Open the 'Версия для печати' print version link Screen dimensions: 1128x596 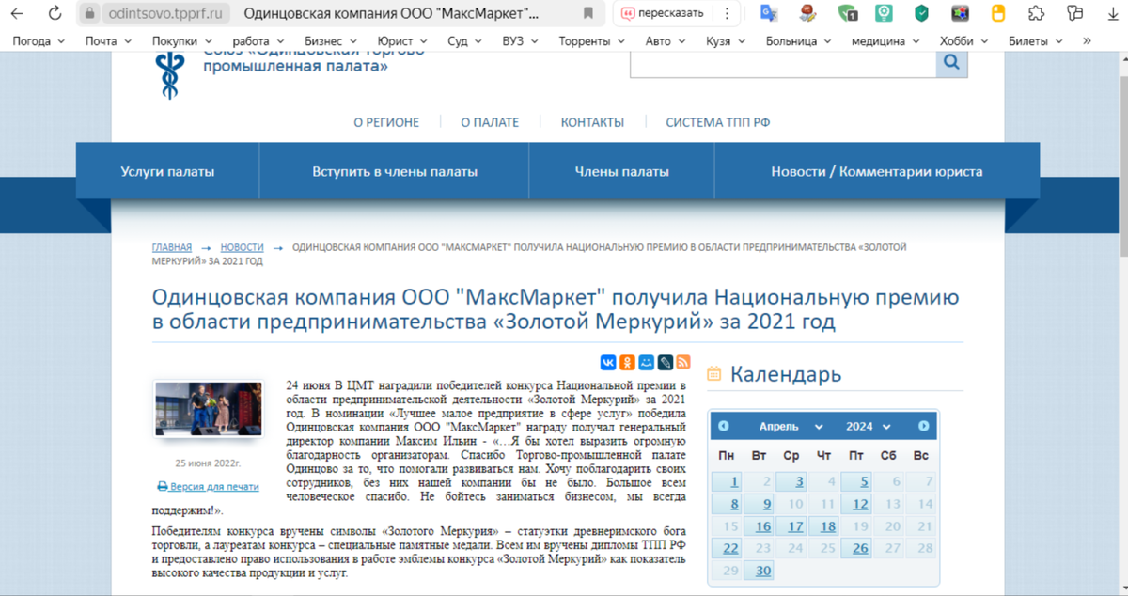[214, 487]
